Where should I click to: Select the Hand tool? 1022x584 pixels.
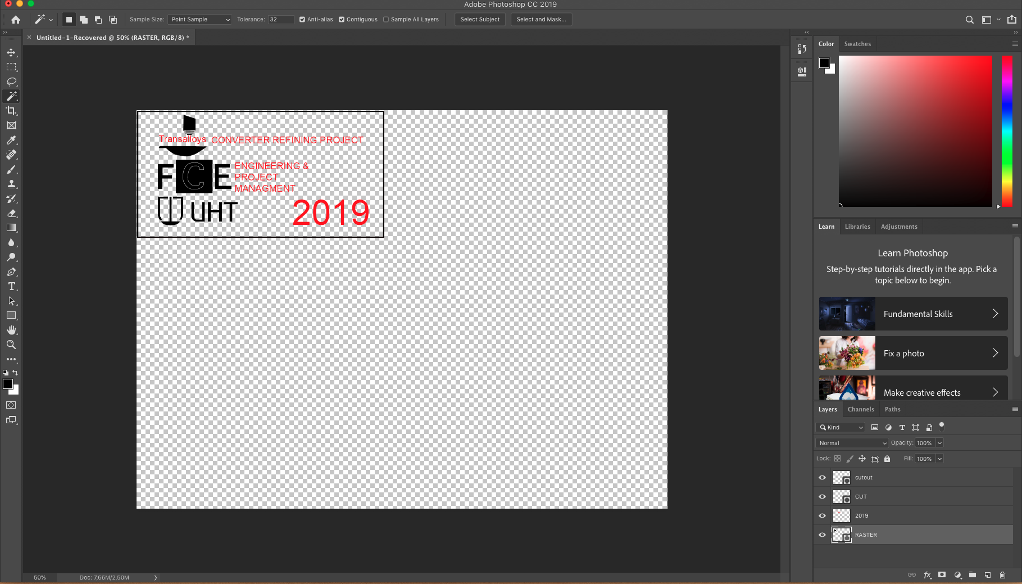pos(11,330)
